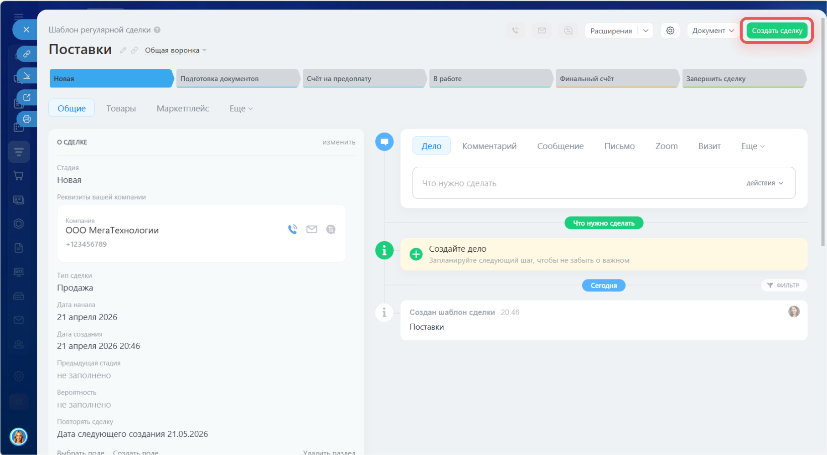Select the Комментарий tab in timeline
The height and width of the screenshot is (455, 827).
pyautogui.click(x=489, y=146)
